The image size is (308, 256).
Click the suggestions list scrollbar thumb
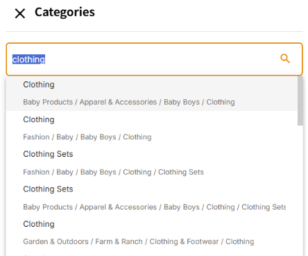(x=300, y=101)
